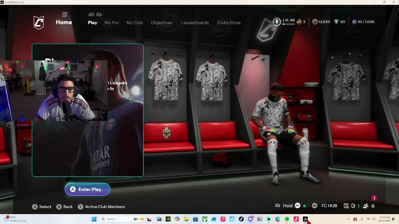Open Xbox app from taskbar
This screenshot has height=224, width=399.
pos(204,219)
